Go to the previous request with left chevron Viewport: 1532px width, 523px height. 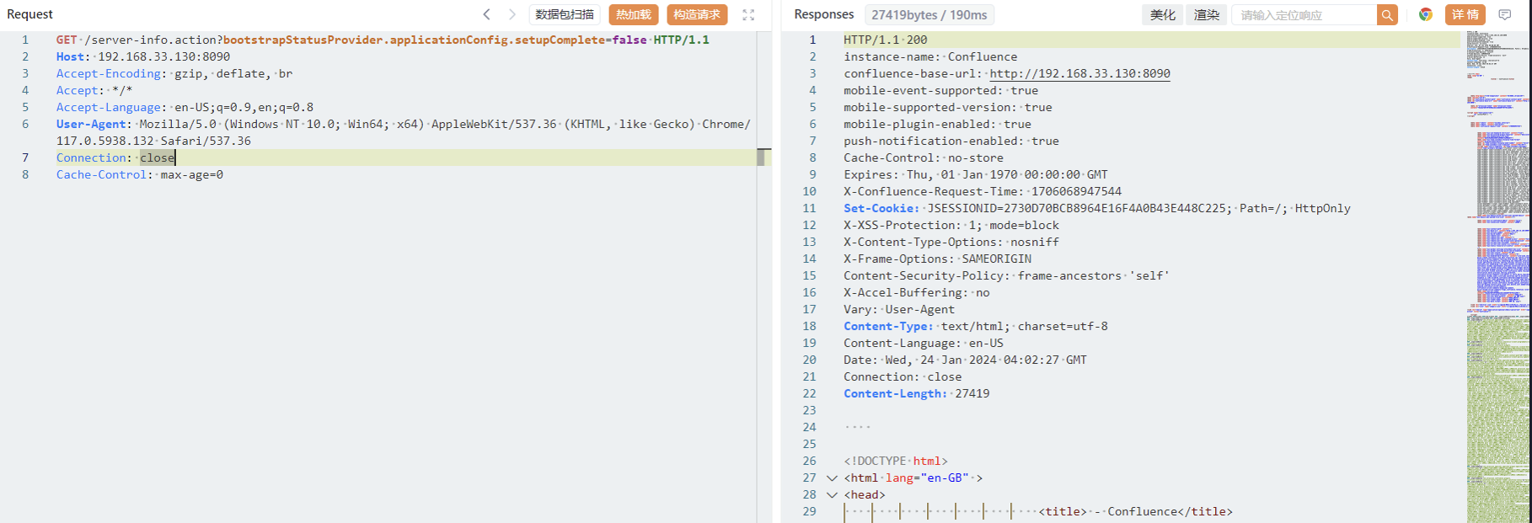coord(486,14)
